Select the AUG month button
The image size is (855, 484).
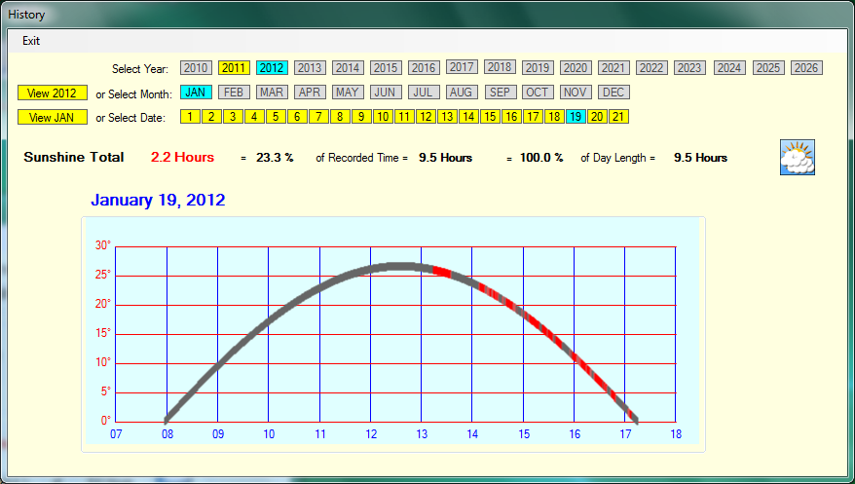click(462, 93)
